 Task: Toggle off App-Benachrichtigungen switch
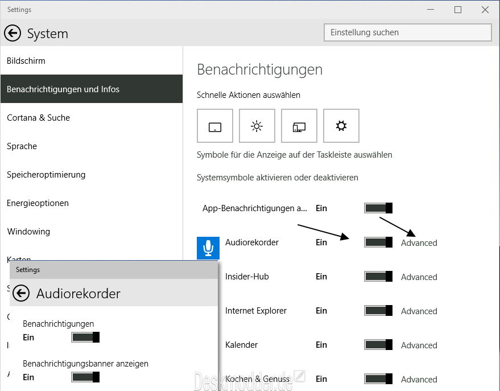[378, 208]
